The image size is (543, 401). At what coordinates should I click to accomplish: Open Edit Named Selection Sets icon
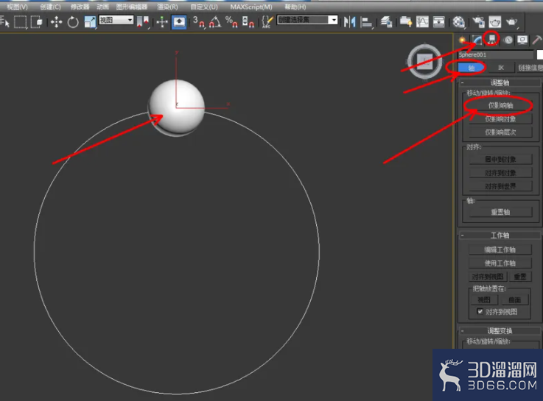pos(267,22)
